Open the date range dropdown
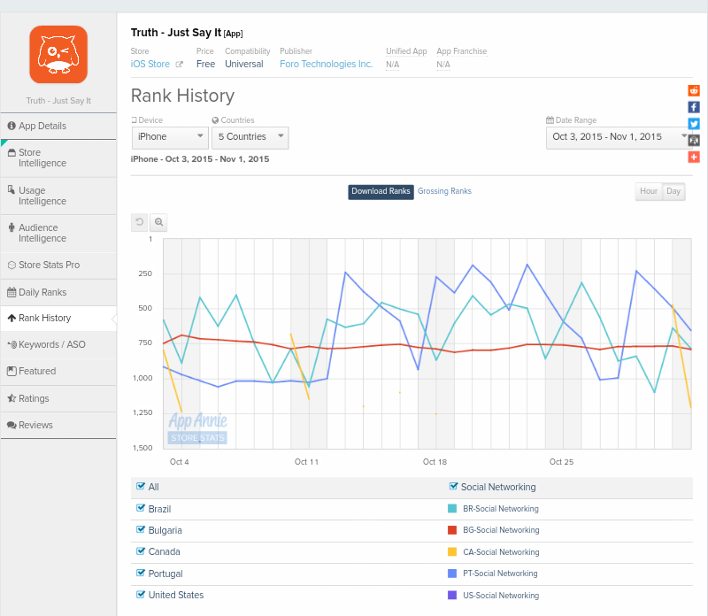 [x=618, y=137]
